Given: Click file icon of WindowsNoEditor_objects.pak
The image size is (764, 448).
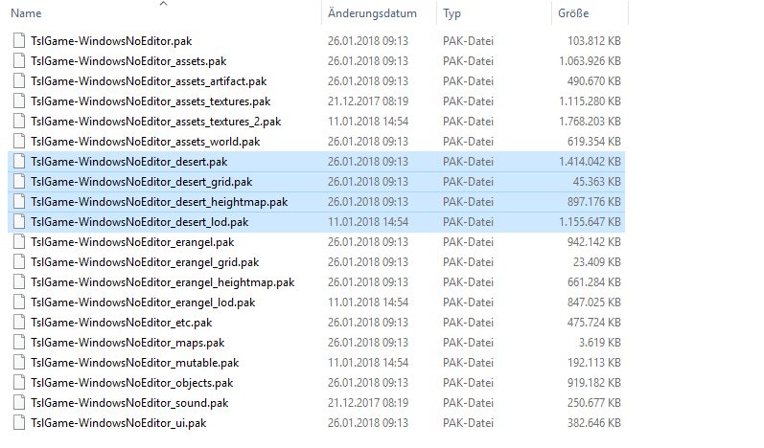Looking at the screenshot, I should click(x=19, y=383).
